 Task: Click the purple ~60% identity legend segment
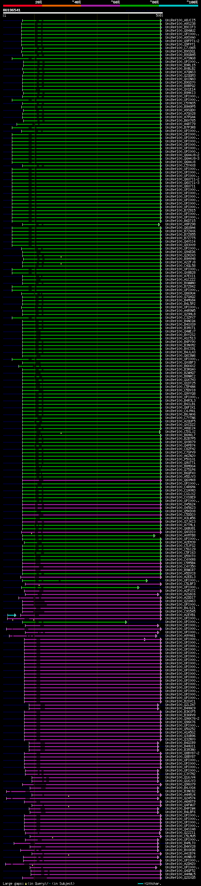(100, 6)
